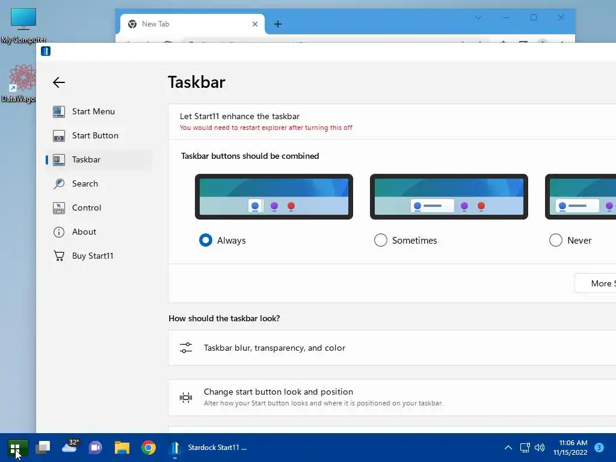Click the Never taskbar preview thumbnail

pyautogui.click(x=581, y=197)
